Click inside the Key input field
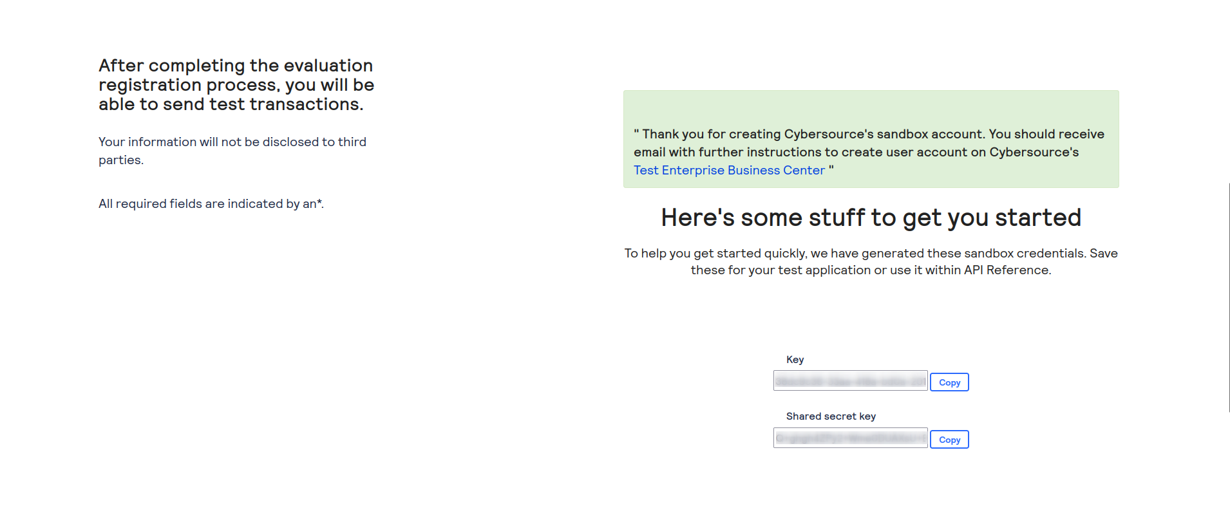The image size is (1230, 524). pos(850,381)
